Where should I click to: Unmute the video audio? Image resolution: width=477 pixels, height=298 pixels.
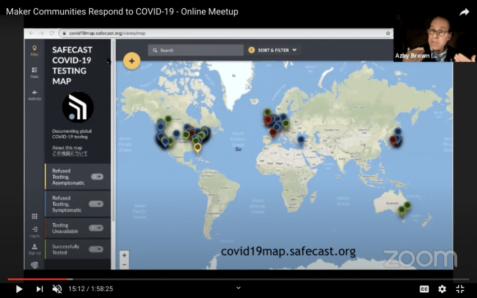tap(57, 289)
